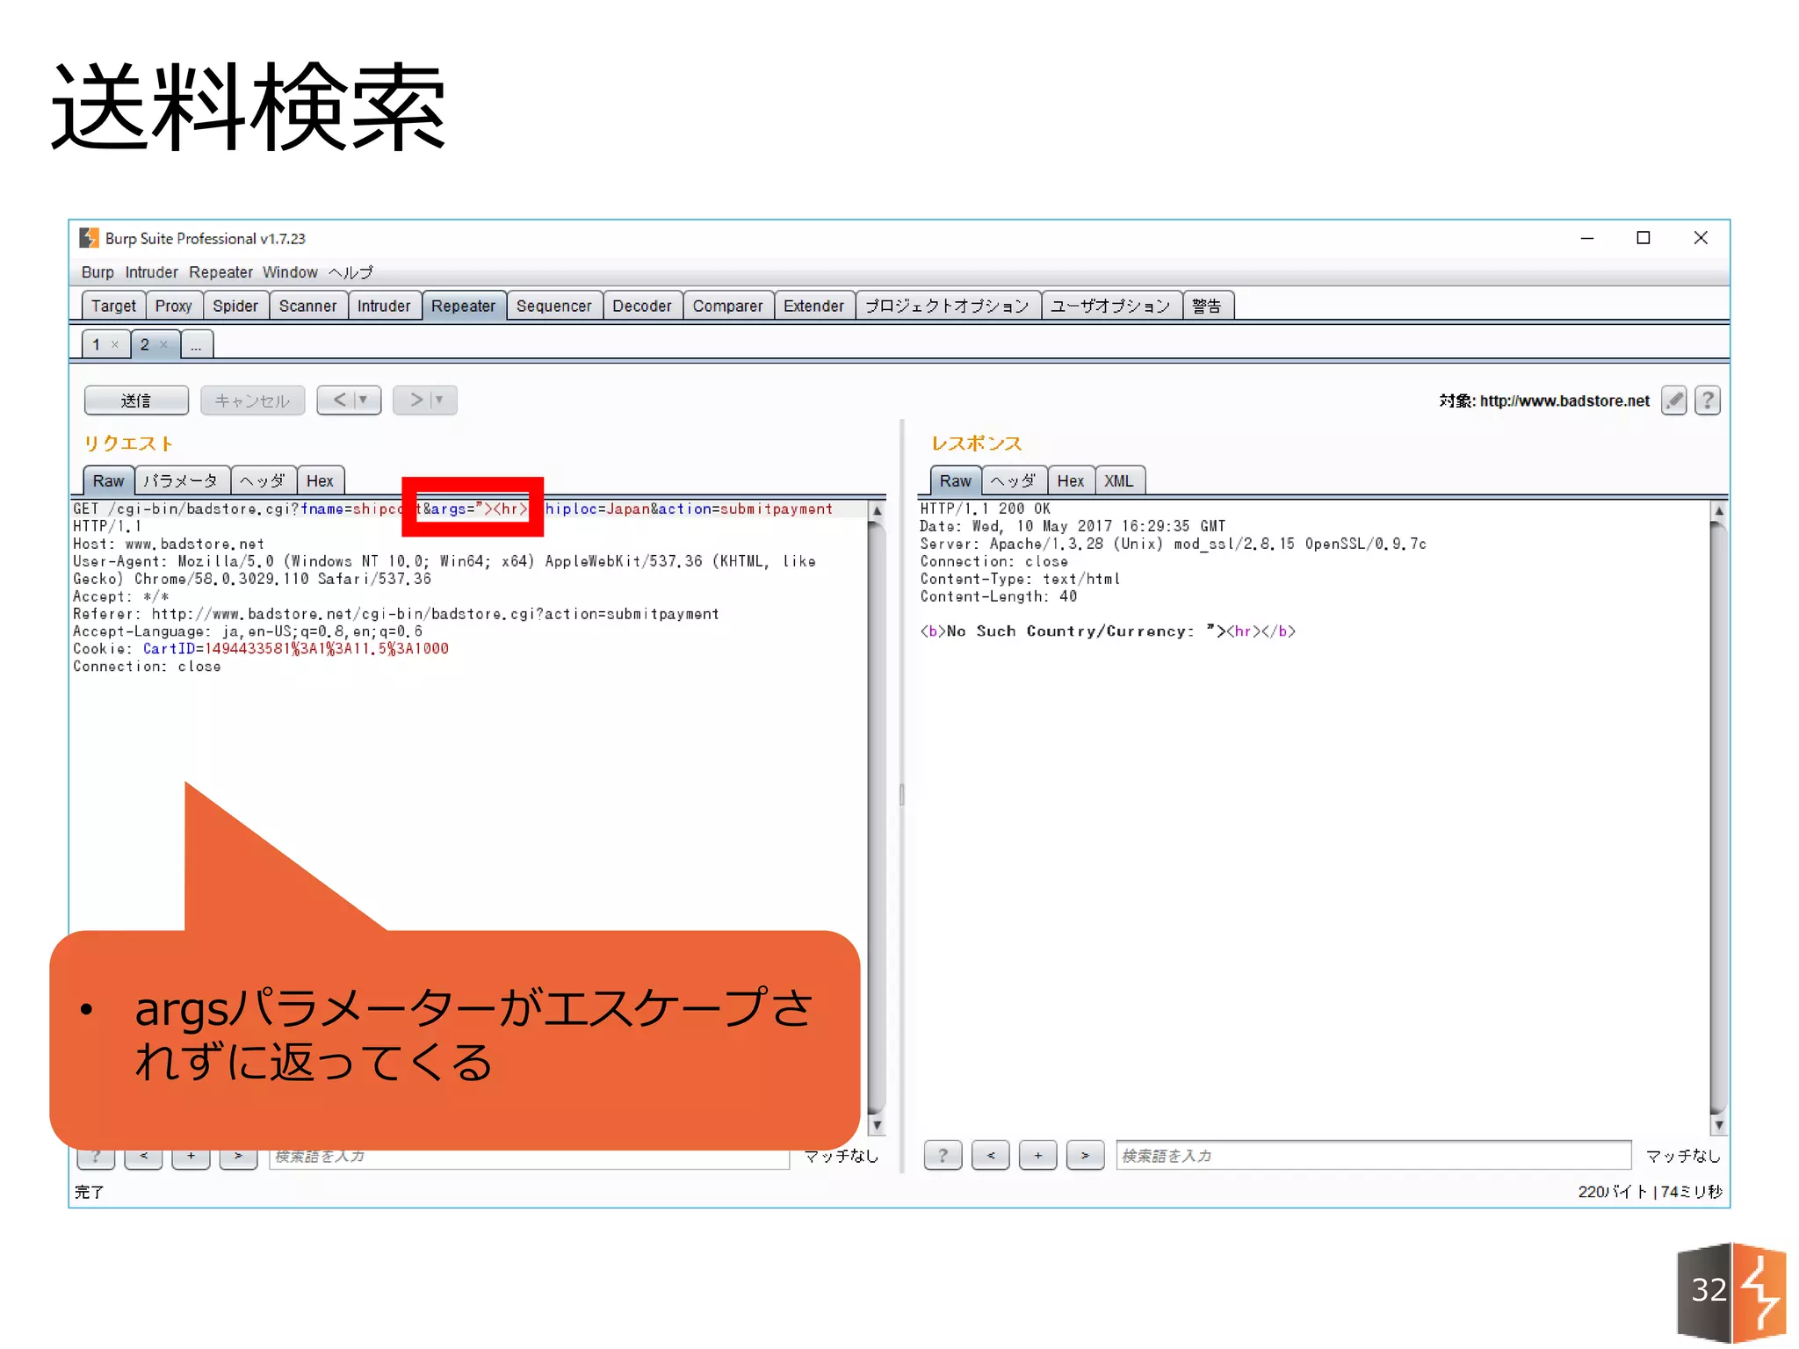Click the Referer header line in request
1799x1349 pixels.
396,614
